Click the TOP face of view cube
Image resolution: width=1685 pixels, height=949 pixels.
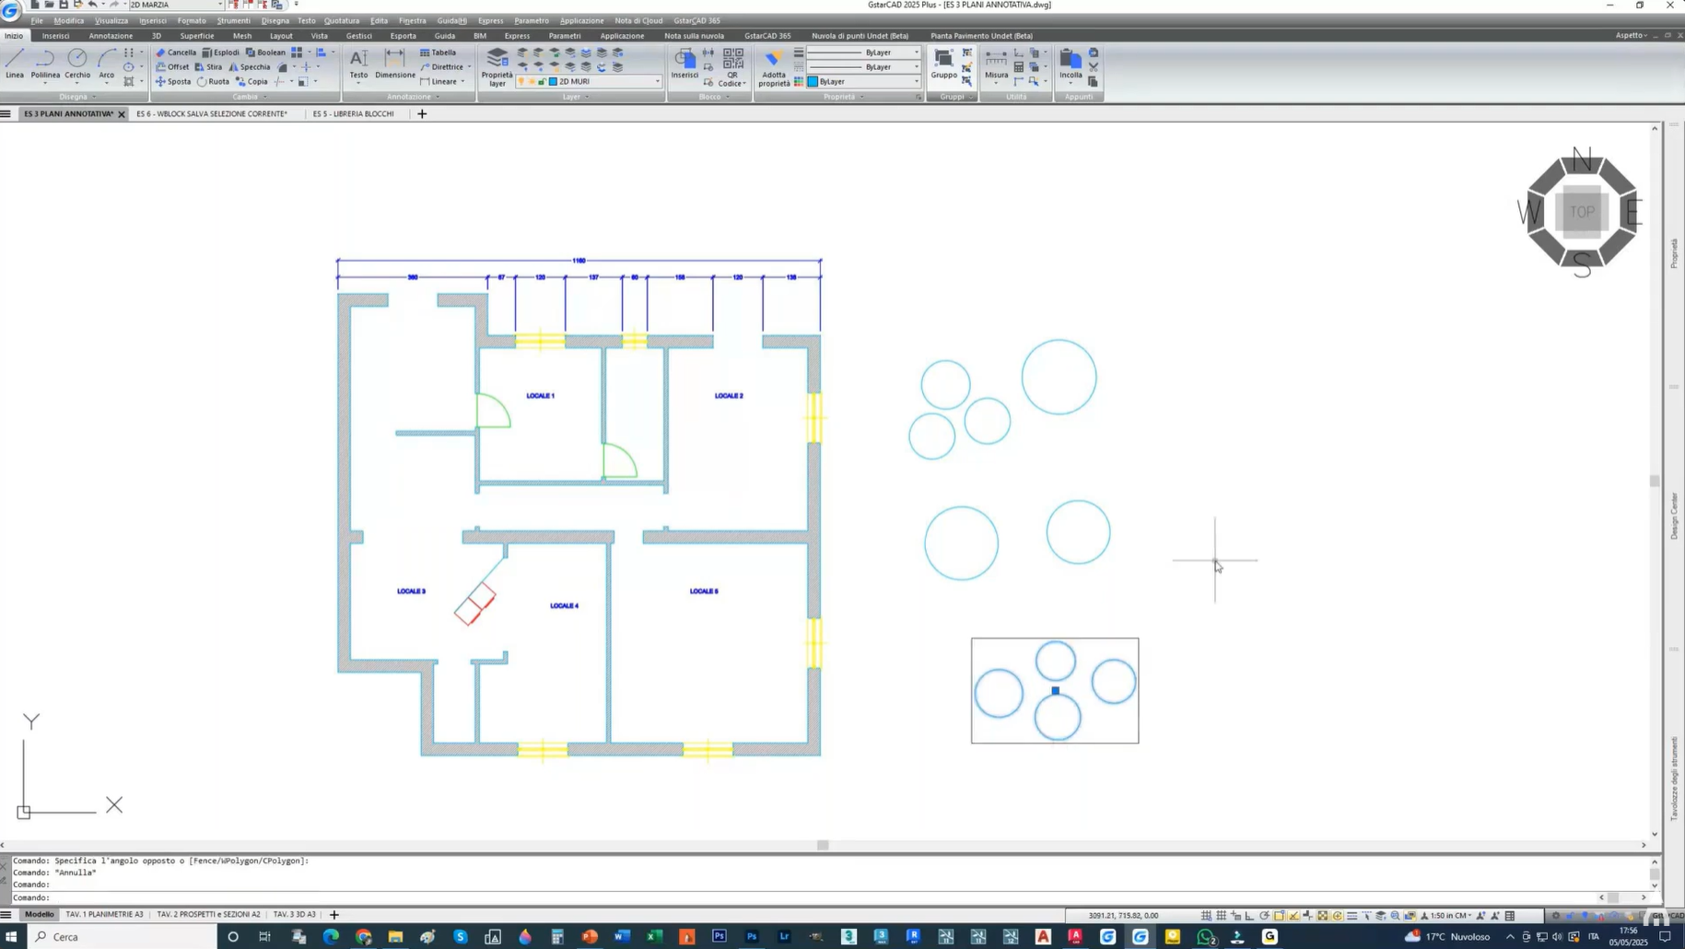tap(1582, 212)
